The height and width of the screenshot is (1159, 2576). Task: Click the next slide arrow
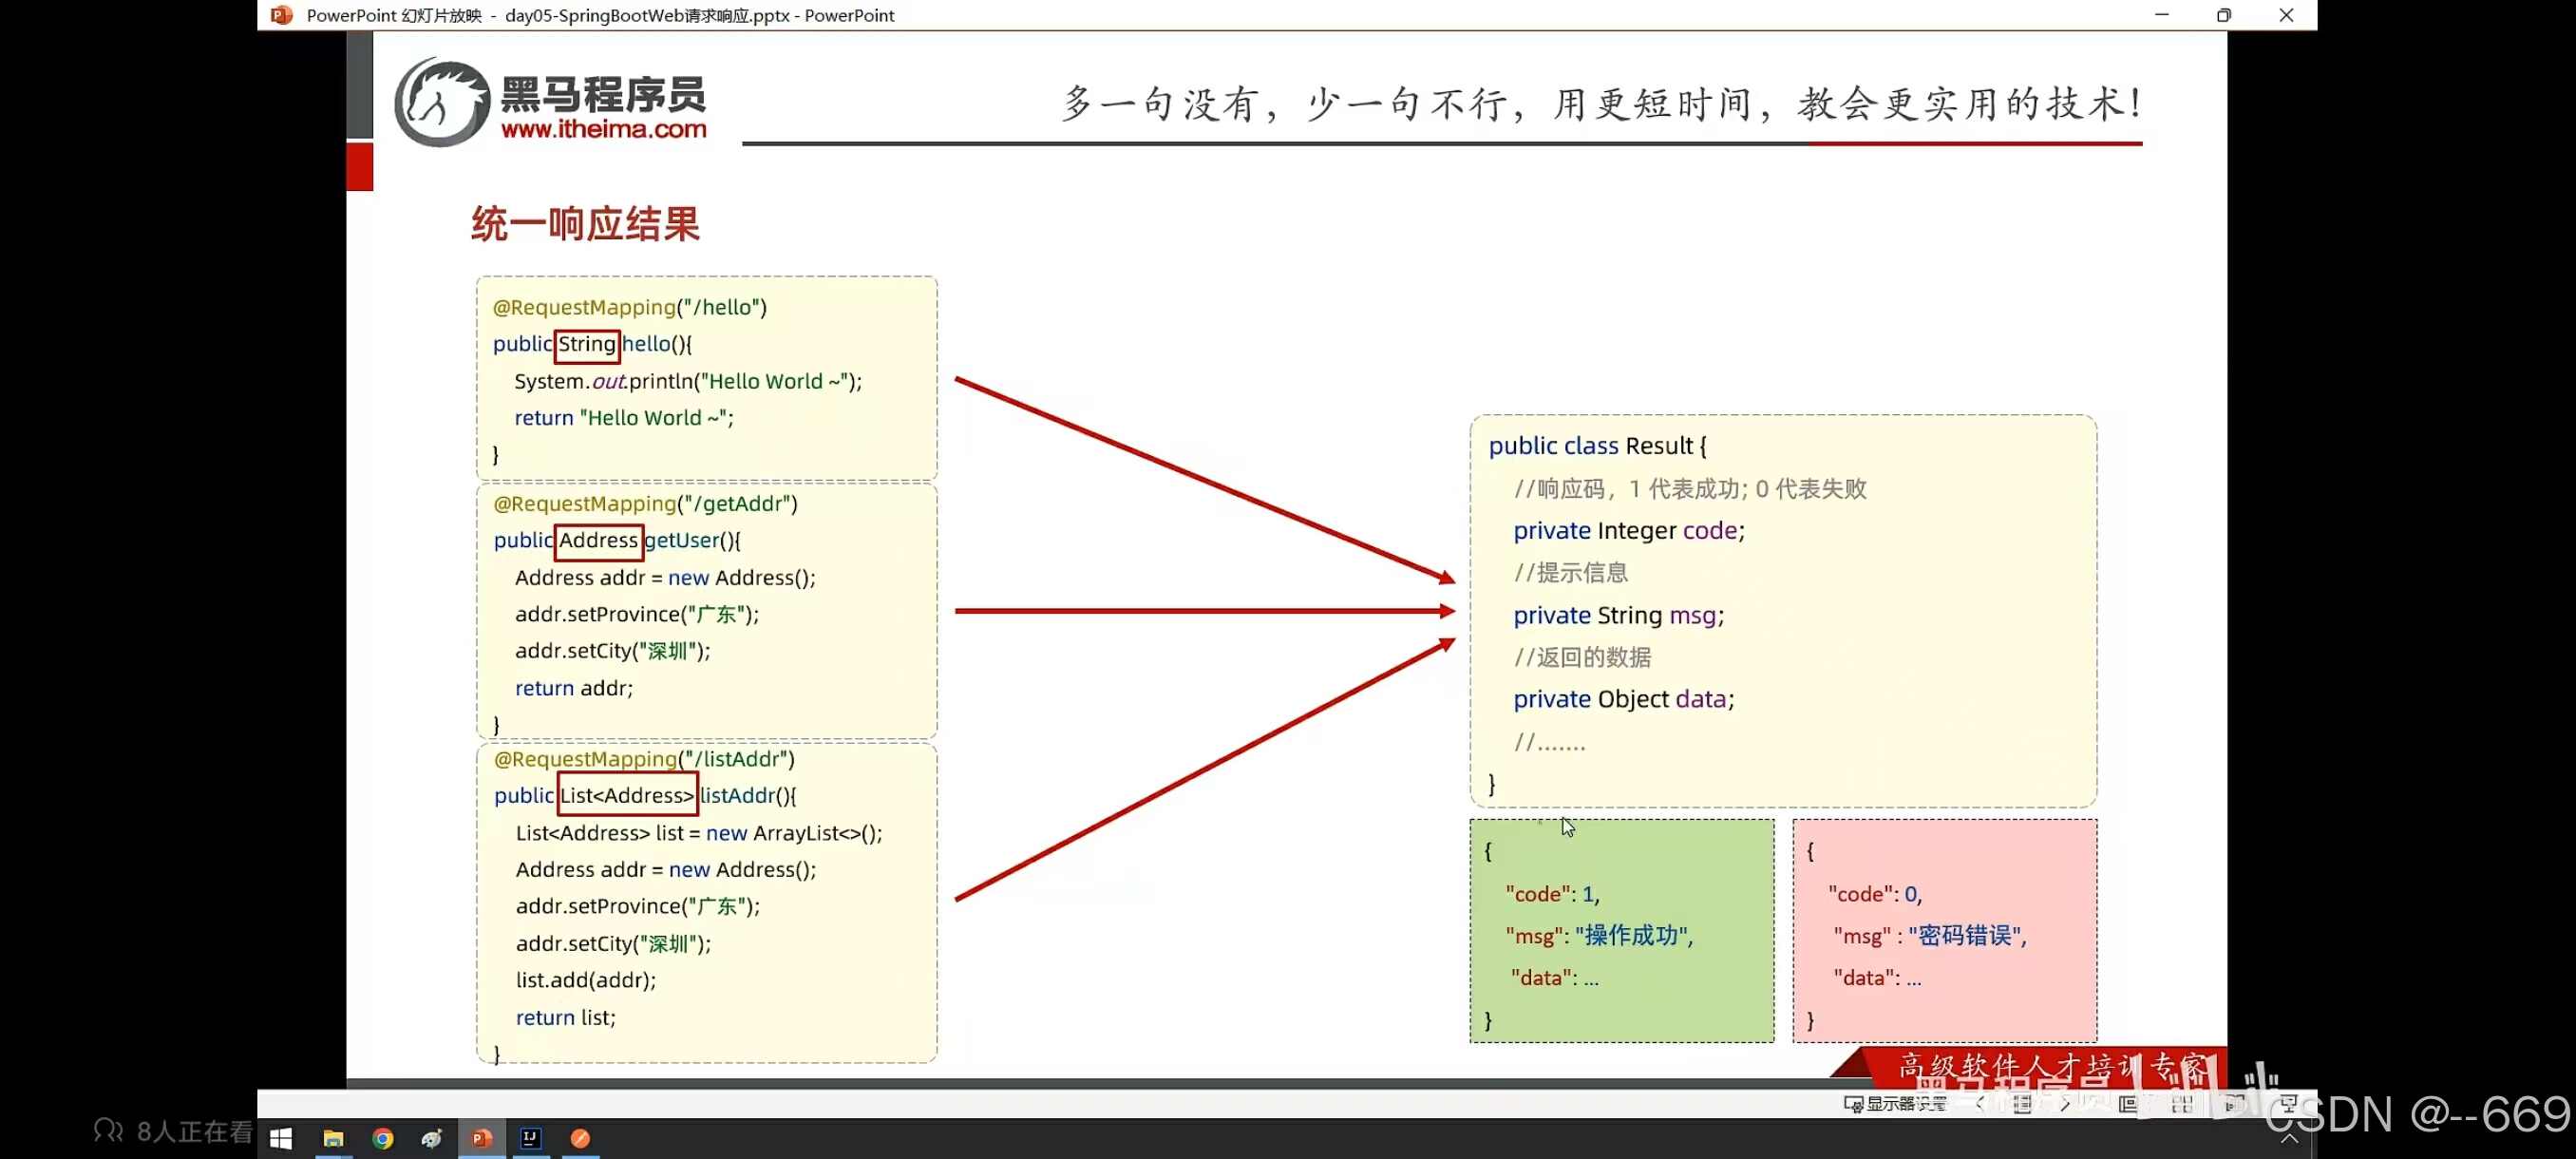(x=2065, y=1104)
